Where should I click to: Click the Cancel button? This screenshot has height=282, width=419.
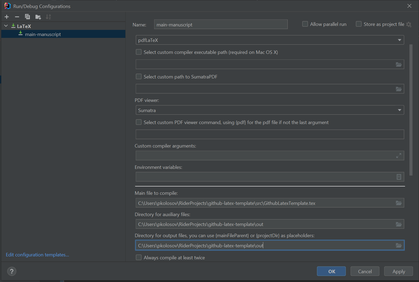(365, 271)
